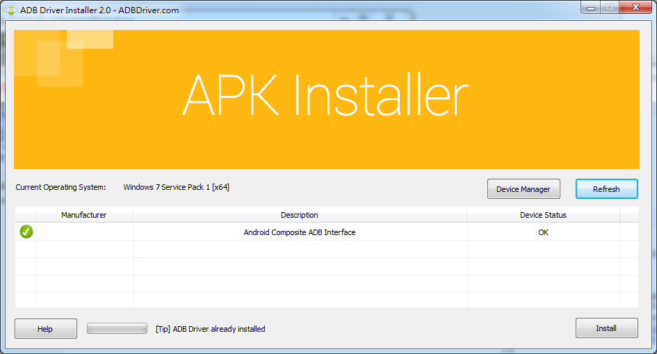Image resolution: width=657 pixels, height=354 pixels.
Task: Click the Install button
Action: (606, 328)
